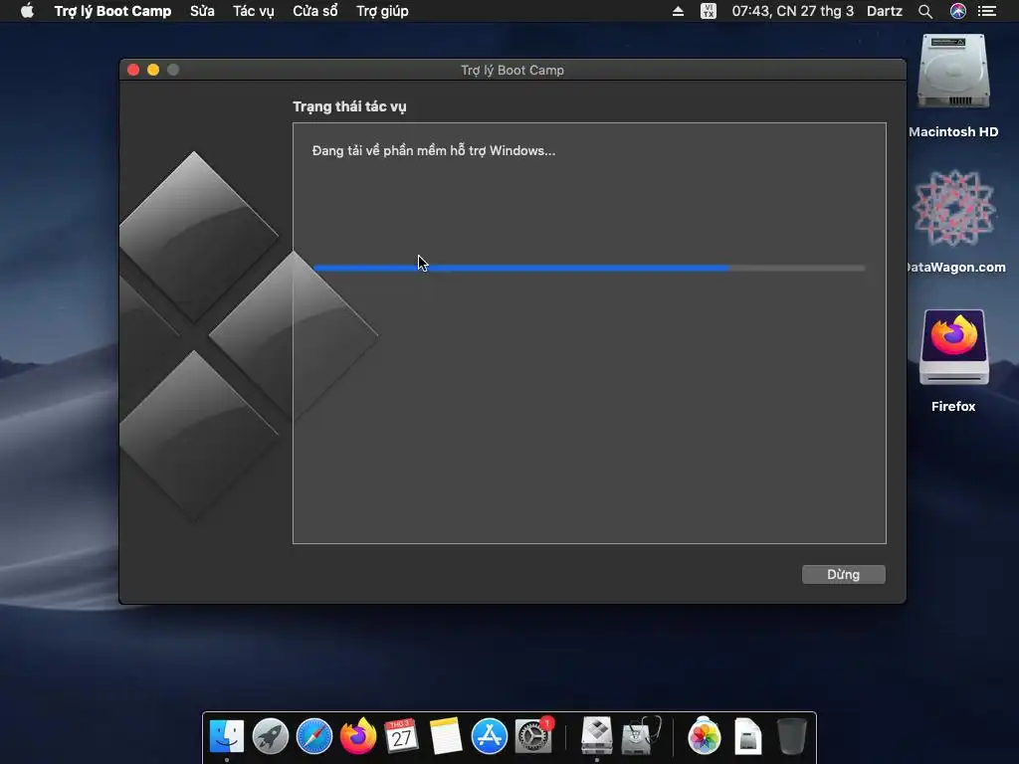Click the disk image file in Dock

tap(747, 736)
